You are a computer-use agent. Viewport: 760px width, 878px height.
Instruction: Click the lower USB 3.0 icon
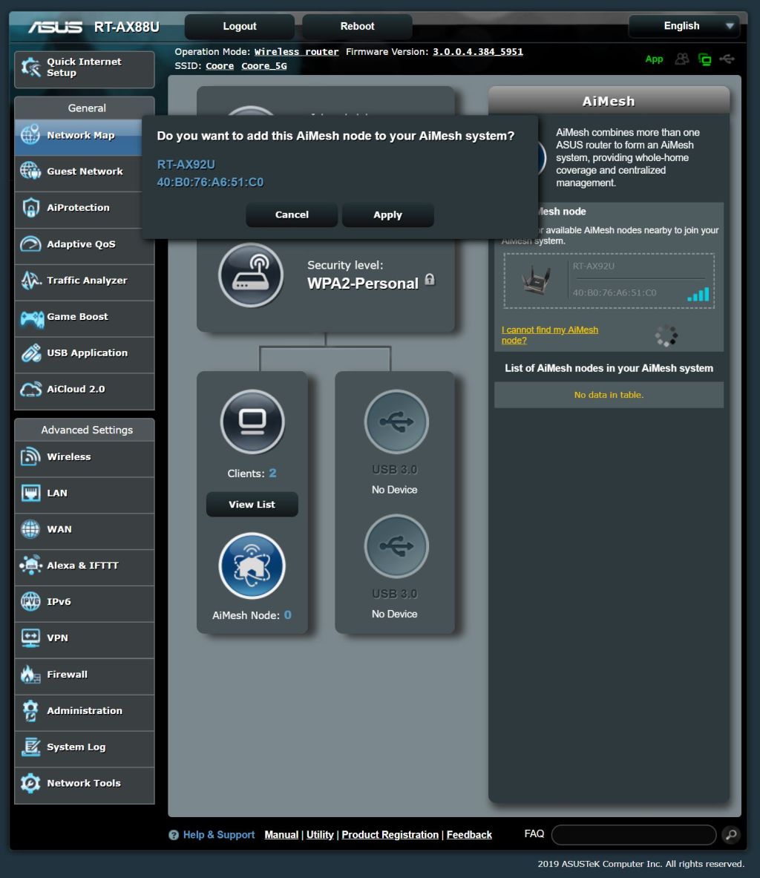tap(396, 546)
